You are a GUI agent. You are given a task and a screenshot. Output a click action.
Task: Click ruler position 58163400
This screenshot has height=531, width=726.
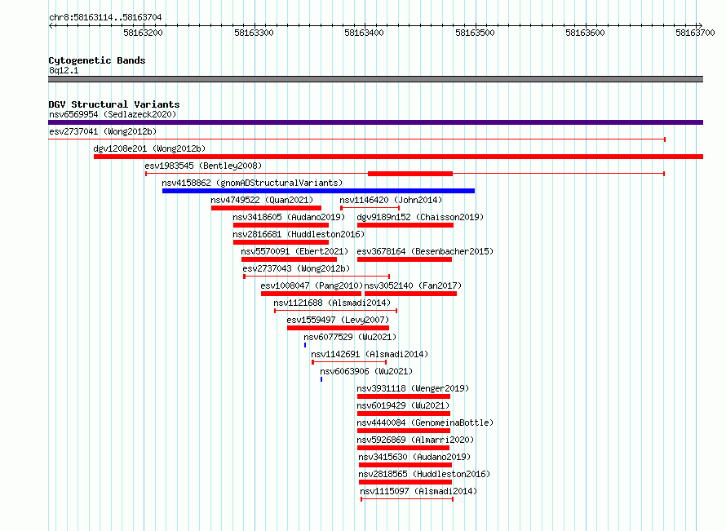pos(364,33)
